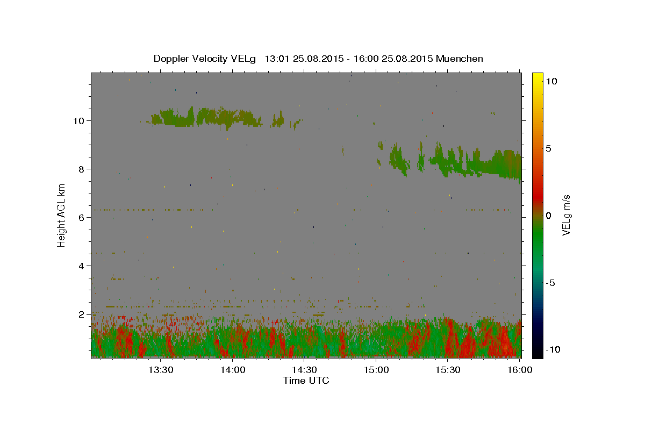Click the height tick label 10 on the y-axis
The width and height of the screenshot is (645, 430).
80,120
